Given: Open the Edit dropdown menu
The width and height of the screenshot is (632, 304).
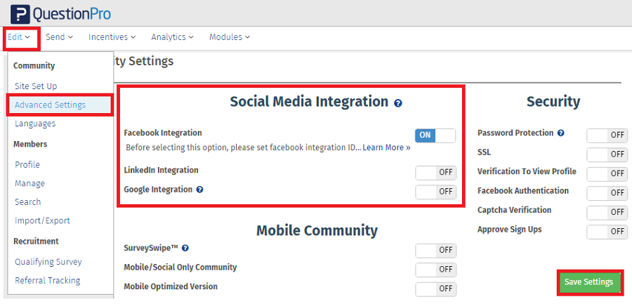Looking at the screenshot, I should tap(19, 37).
